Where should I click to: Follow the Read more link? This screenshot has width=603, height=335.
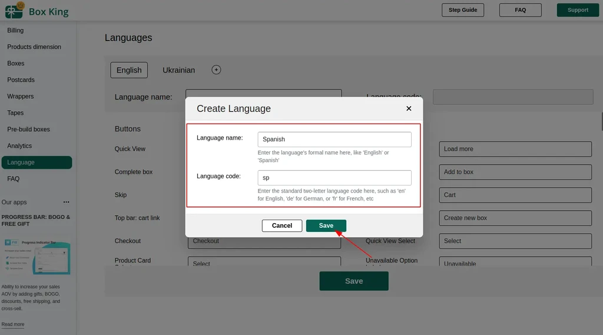coord(13,324)
